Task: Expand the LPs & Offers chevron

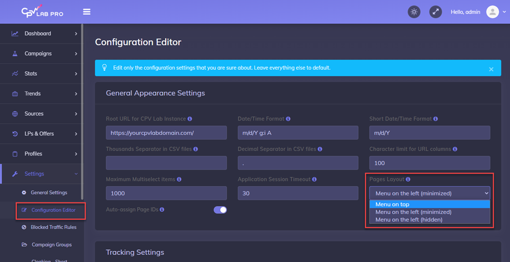Action: [76, 134]
